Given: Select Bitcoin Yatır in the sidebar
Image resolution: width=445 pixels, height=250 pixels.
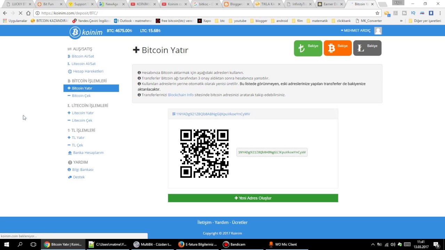Looking at the screenshot, I should pyautogui.click(x=91, y=88).
